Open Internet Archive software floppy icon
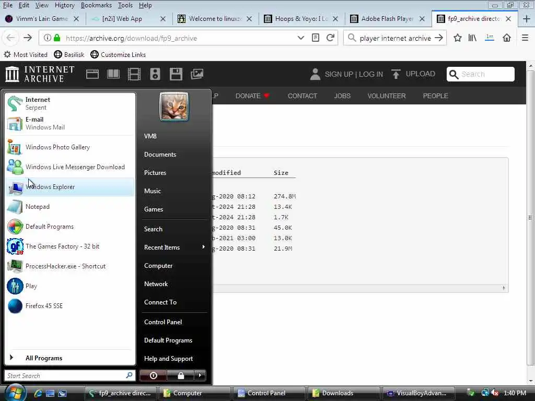535x401 pixels. 176,74
